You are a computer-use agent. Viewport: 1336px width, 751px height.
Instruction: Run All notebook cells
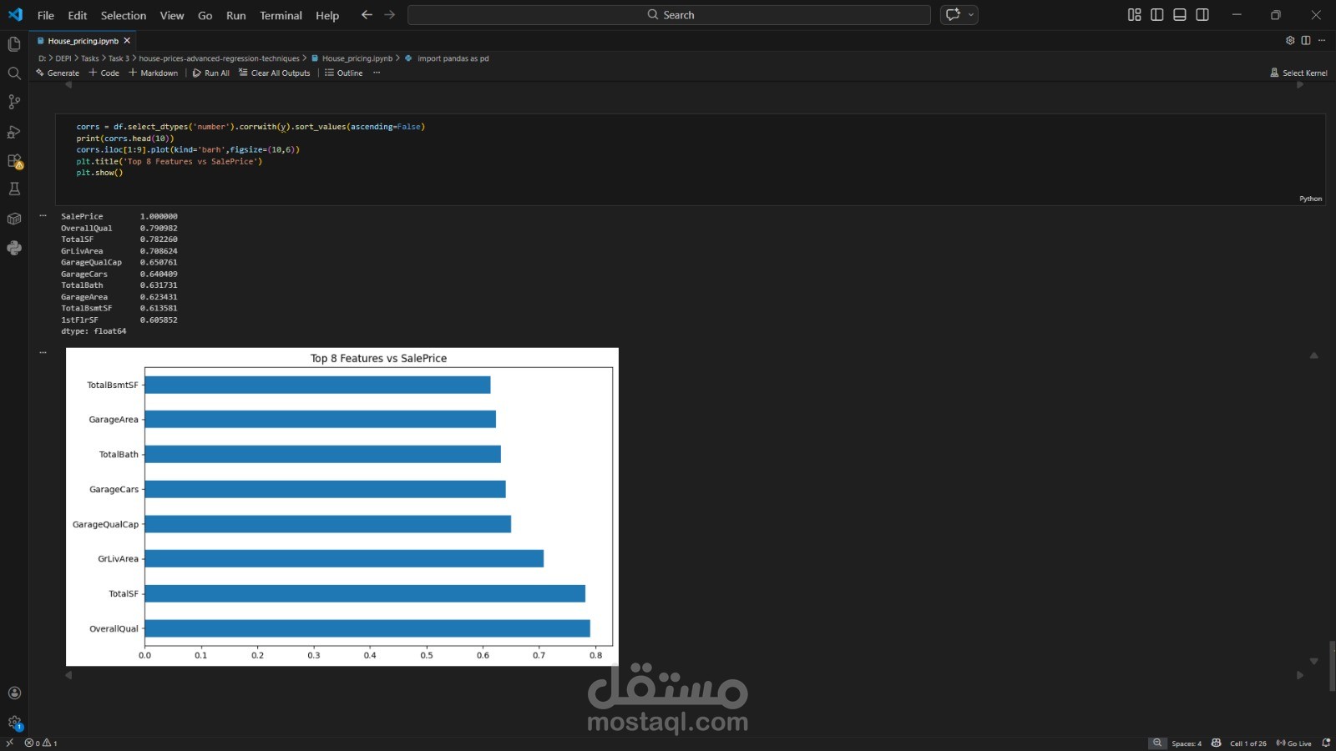coord(211,73)
